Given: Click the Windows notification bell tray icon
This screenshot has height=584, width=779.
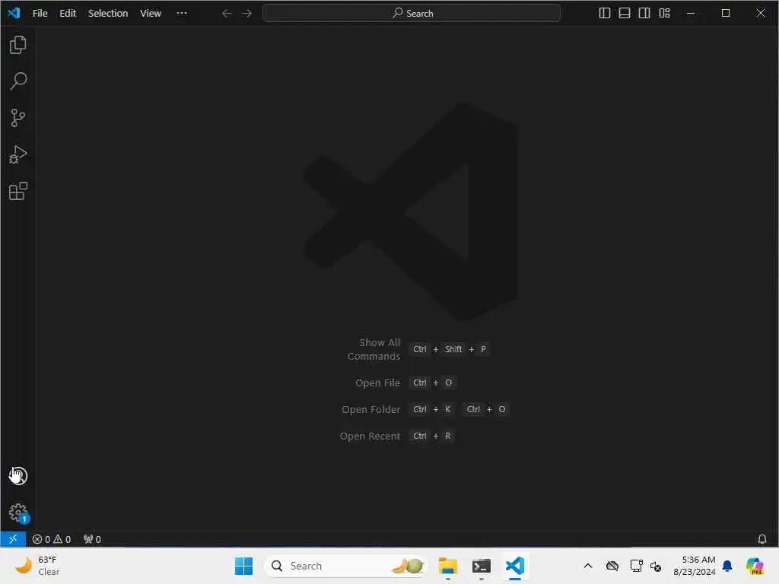Looking at the screenshot, I should [727, 566].
